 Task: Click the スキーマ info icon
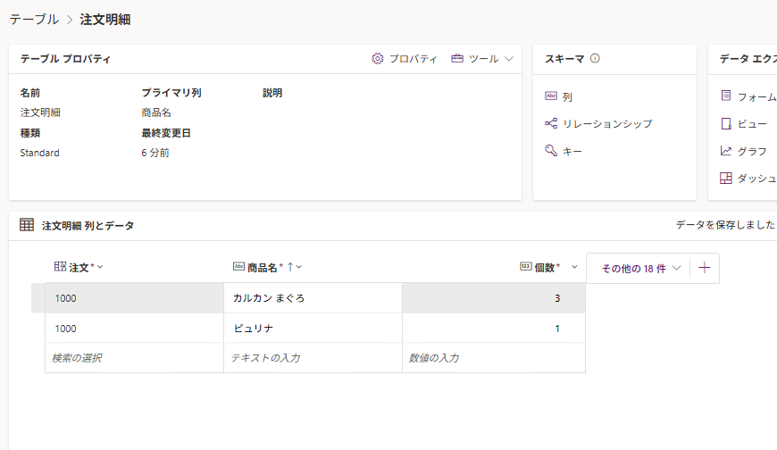(595, 59)
